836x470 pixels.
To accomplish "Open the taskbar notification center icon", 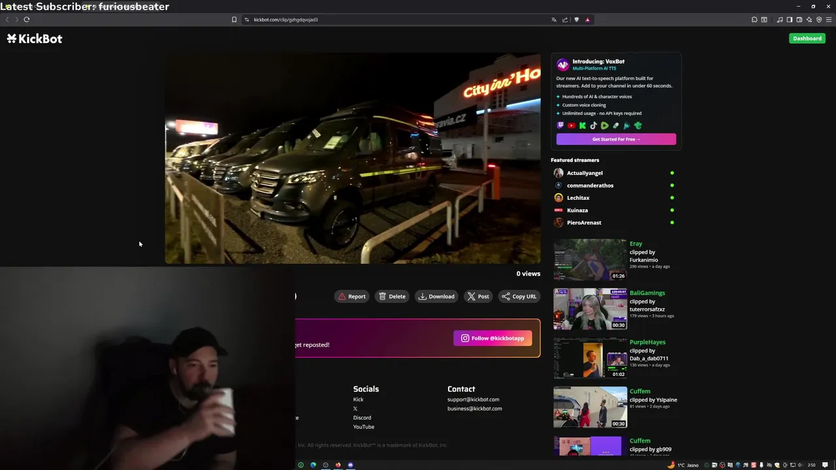I will (x=825, y=465).
